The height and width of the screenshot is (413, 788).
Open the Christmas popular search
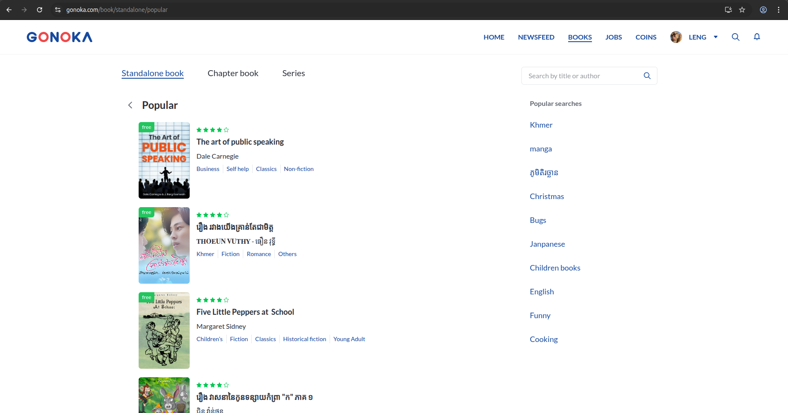[x=546, y=196]
